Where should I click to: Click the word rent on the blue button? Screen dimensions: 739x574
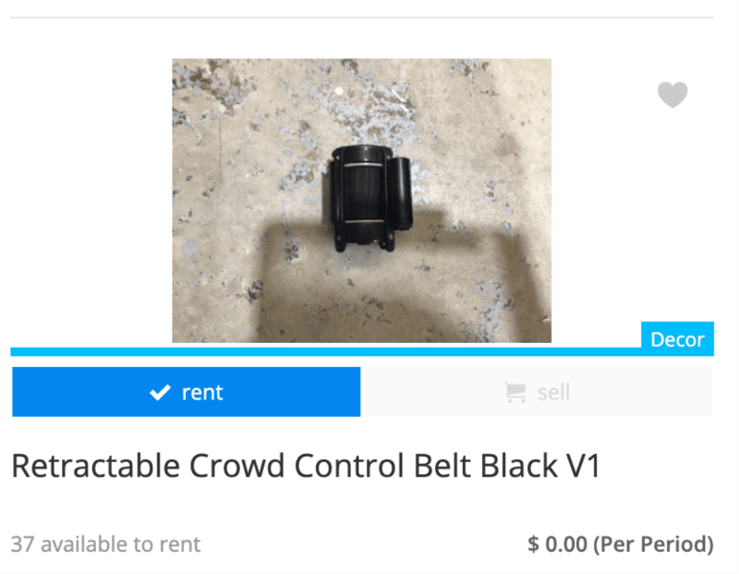pyautogui.click(x=202, y=393)
